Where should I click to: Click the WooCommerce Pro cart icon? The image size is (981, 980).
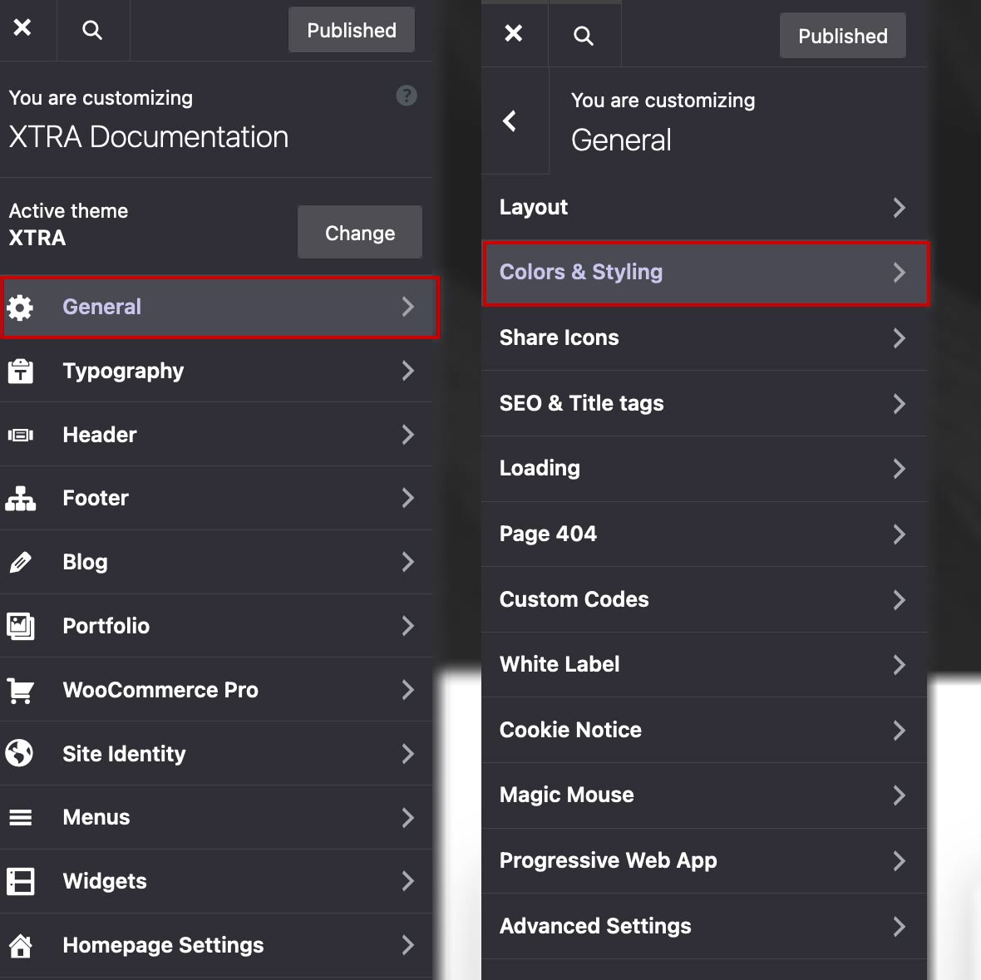(x=20, y=690)
